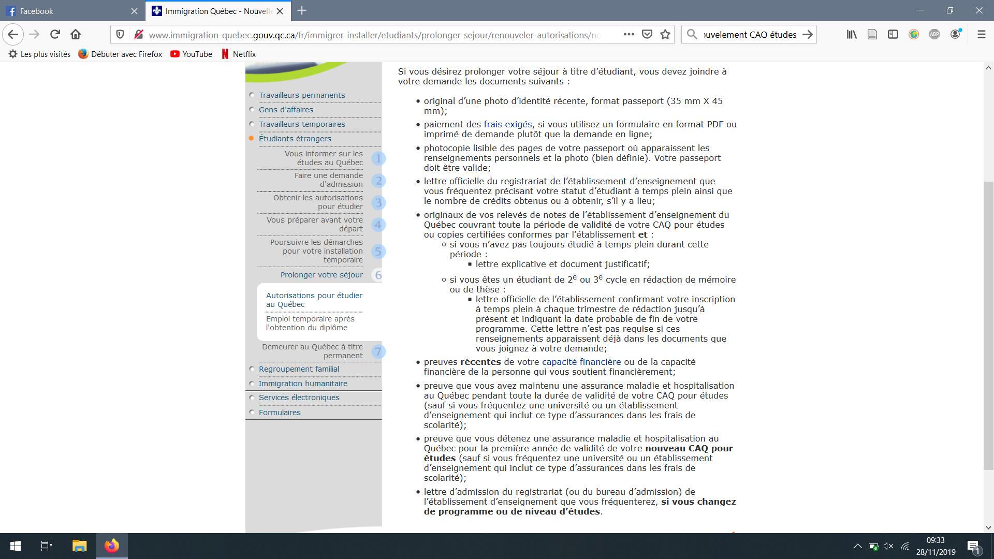Go to Vous préparer avant votre départ

click(x=314, y=224)
